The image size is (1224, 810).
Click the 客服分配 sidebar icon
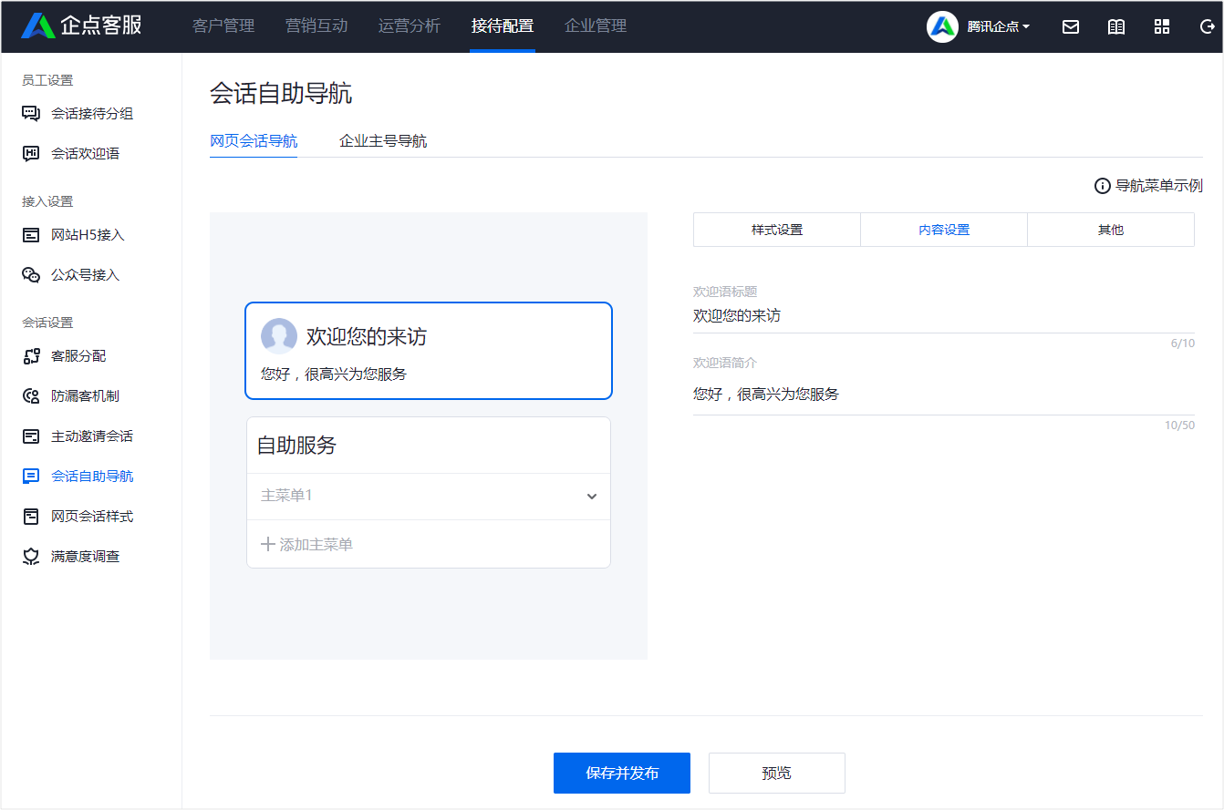tap(31, 356)
